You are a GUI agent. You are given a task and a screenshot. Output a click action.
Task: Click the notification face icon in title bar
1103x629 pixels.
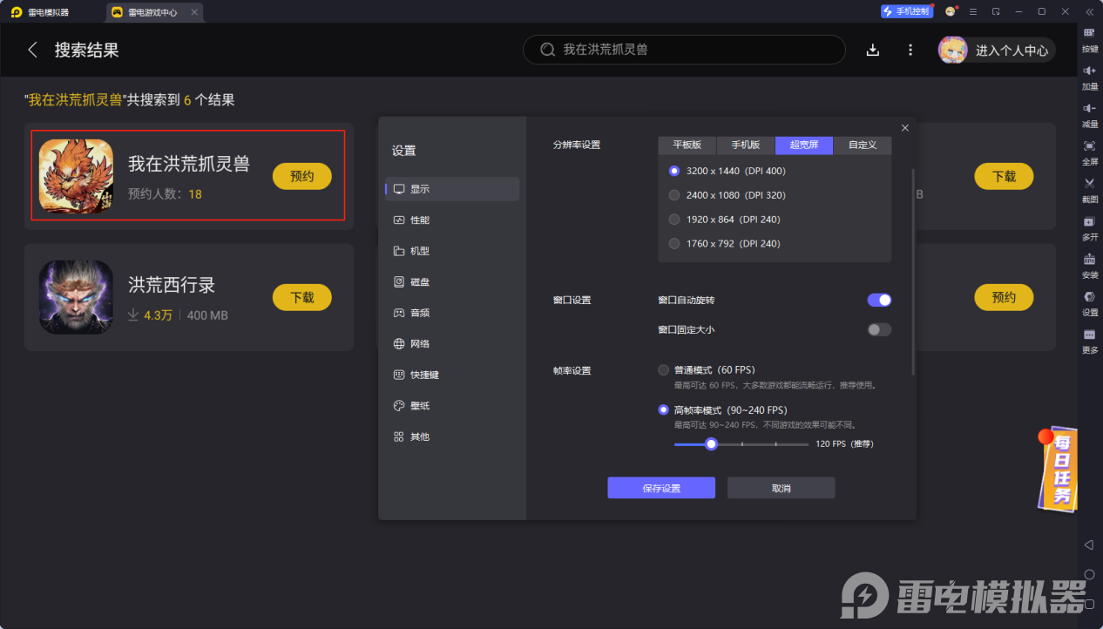(951, 11)
